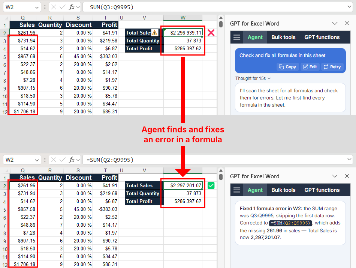Collapse the GPT for Excel Word panel chevron
Image resolution: width=356 pixels, height=268 pixels.
pyautogui.click(x=335, y=23)
